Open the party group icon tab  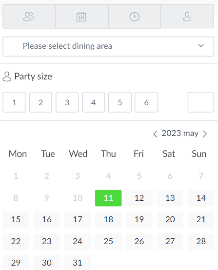(x=29, y=17)
